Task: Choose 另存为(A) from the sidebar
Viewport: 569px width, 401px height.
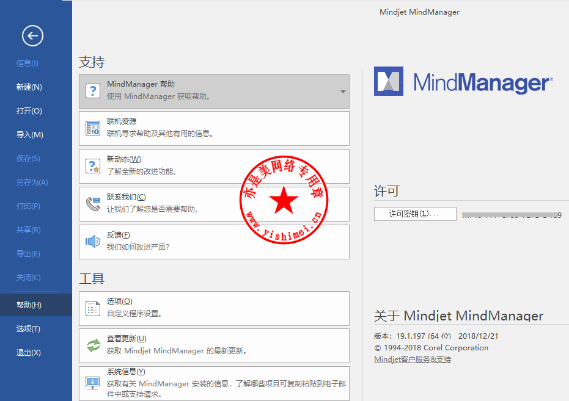Action: click(32, 182)
